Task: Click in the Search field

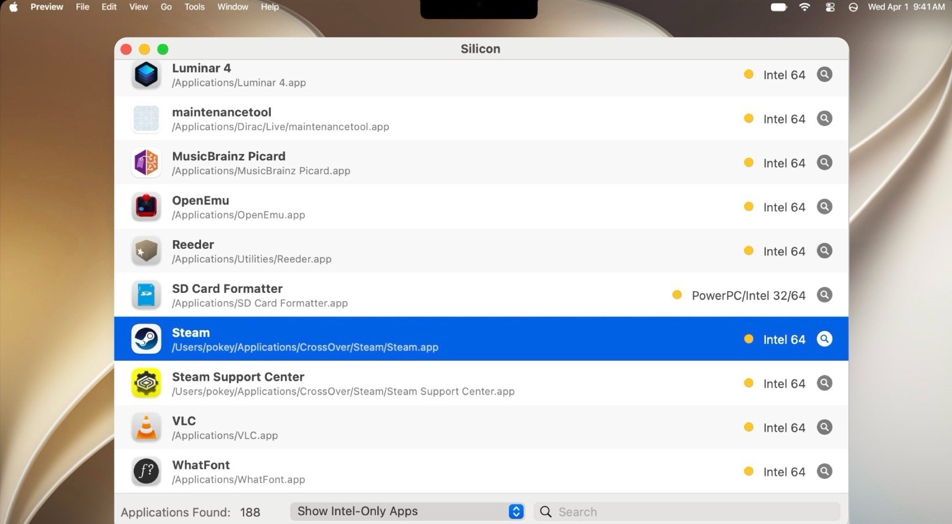Action: [x=687, y=511]
